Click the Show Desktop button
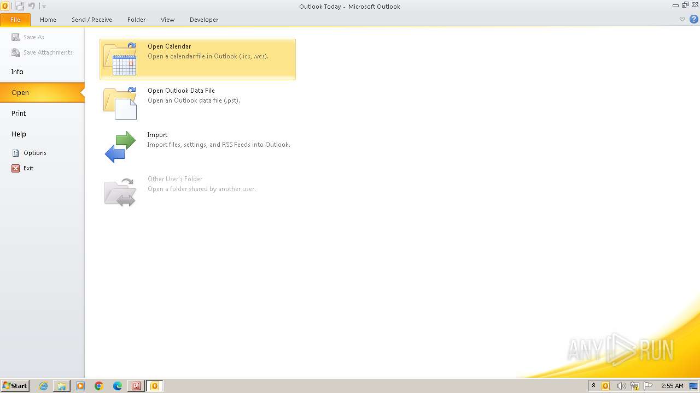Viewport: 700px width, 393px height. 694,386
